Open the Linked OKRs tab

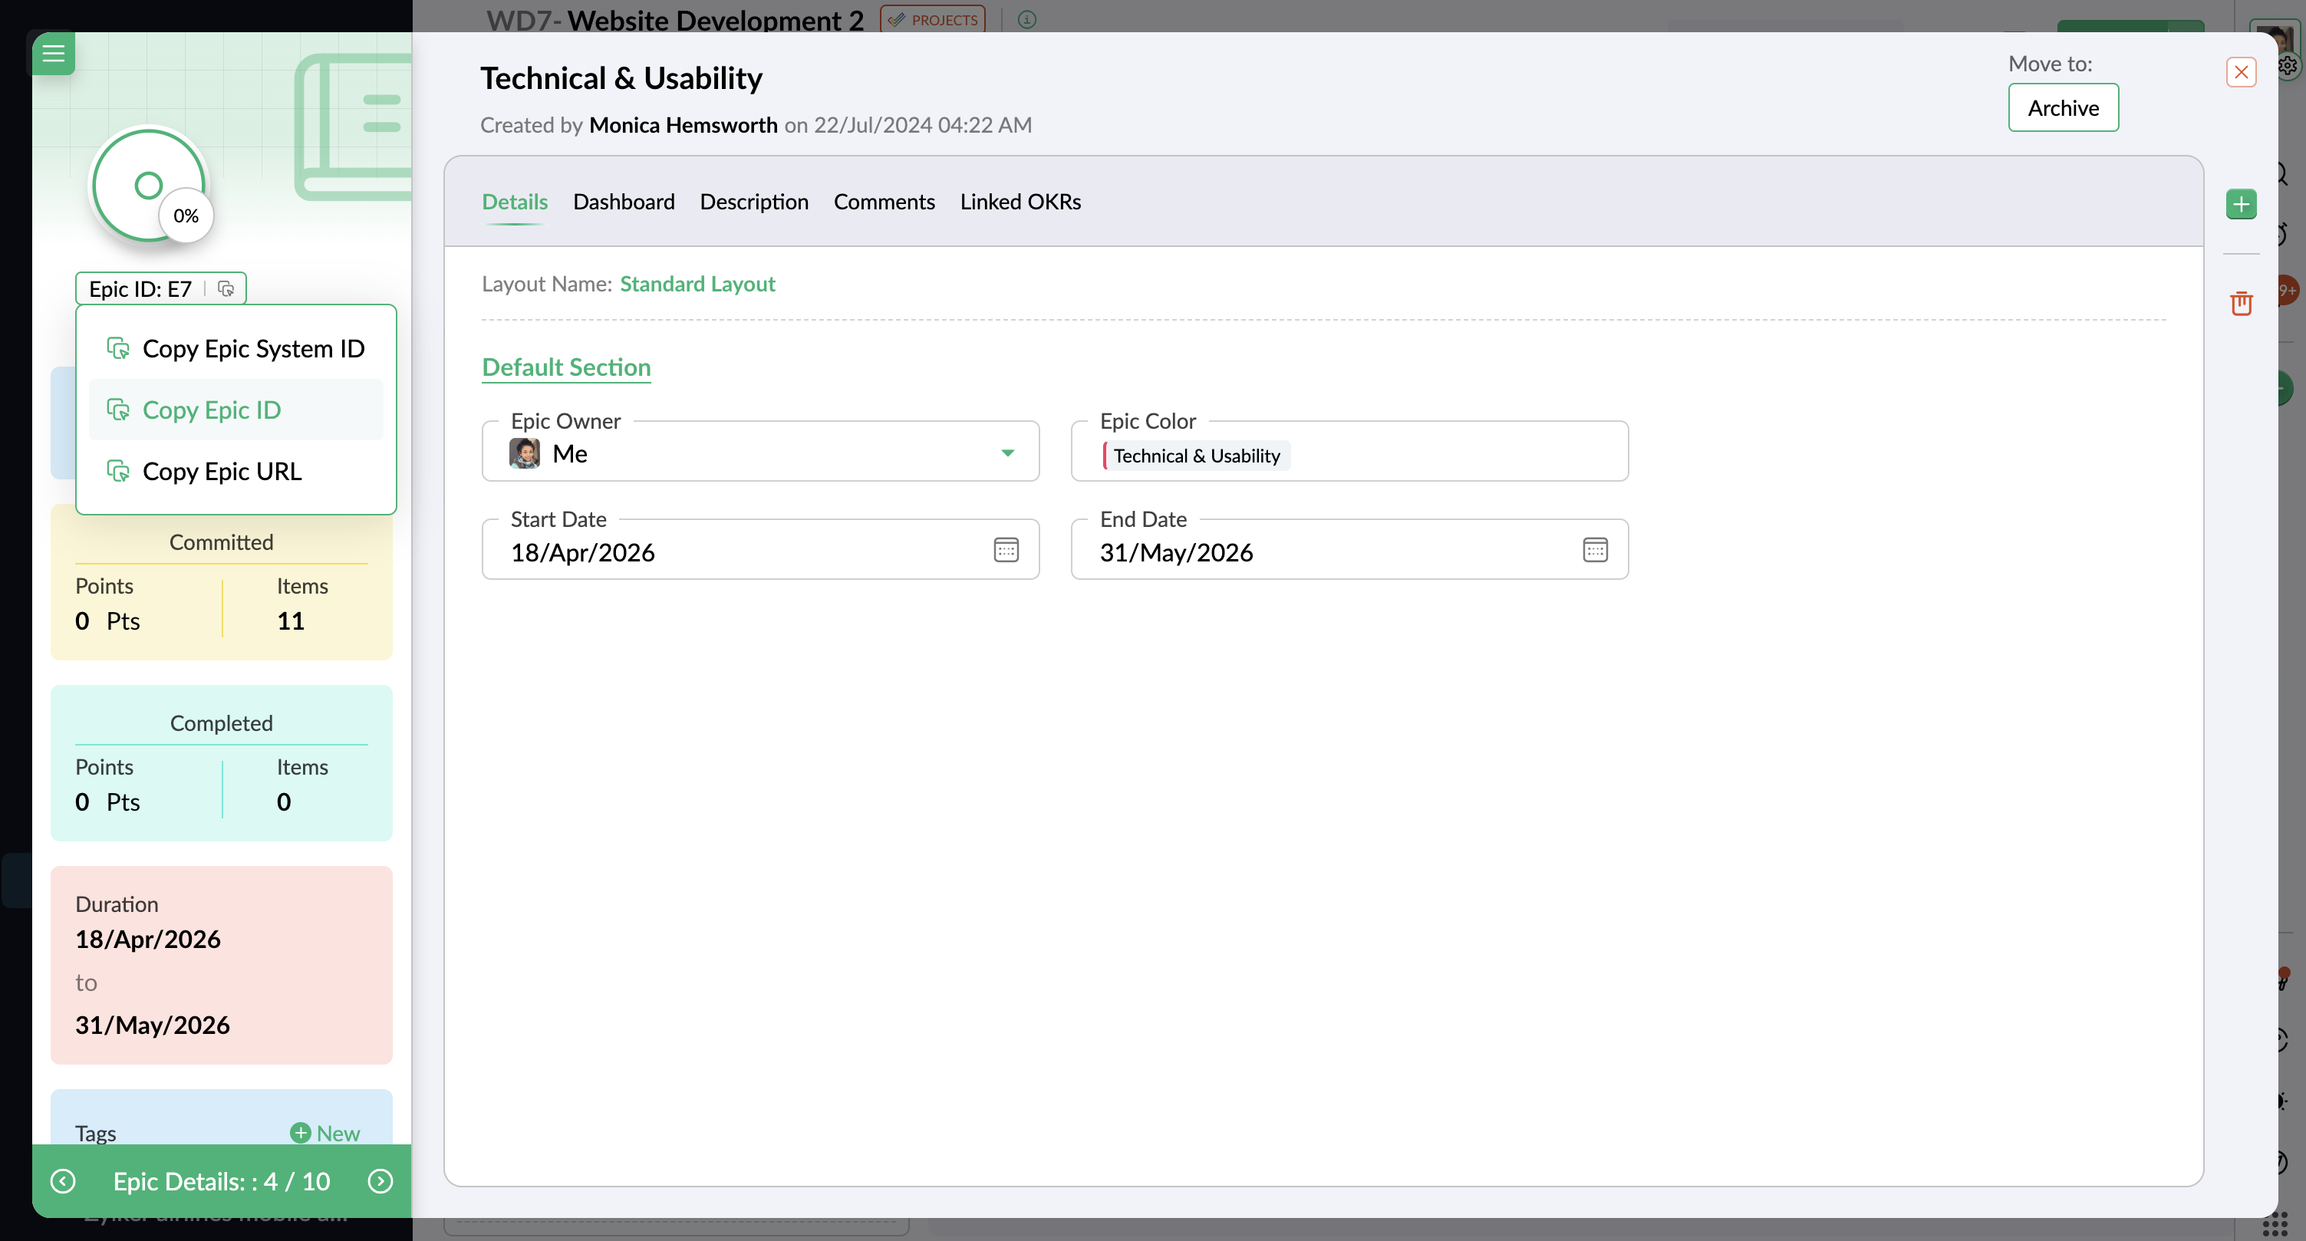[x=1020, y=202]
